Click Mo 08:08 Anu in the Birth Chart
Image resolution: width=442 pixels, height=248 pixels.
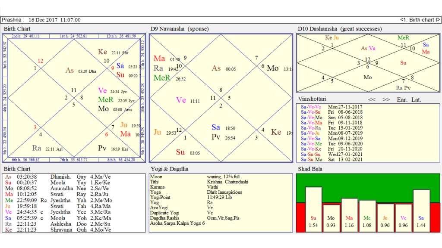pos(115,109)
